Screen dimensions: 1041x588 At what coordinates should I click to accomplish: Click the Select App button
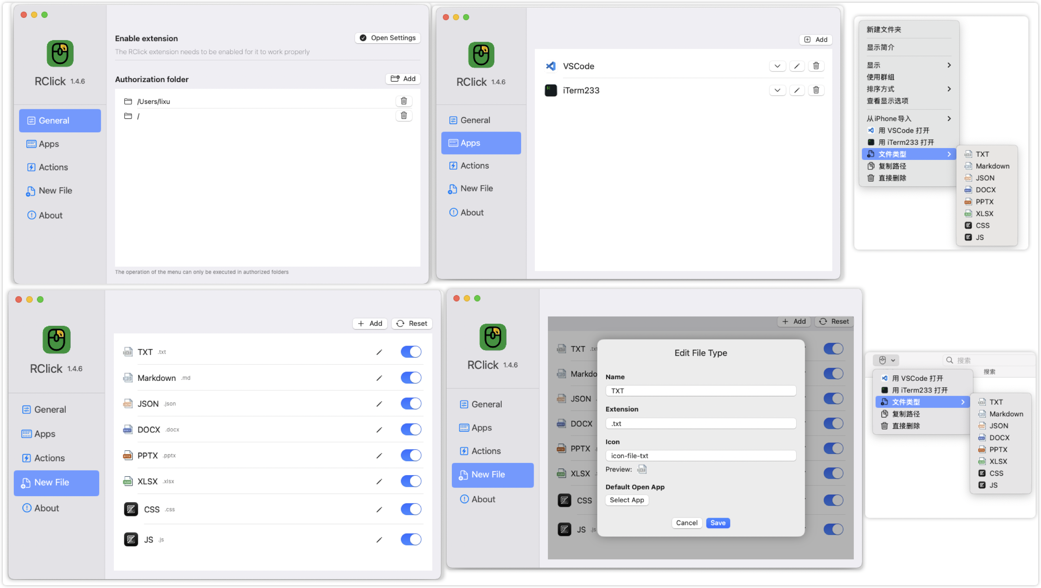626,500
